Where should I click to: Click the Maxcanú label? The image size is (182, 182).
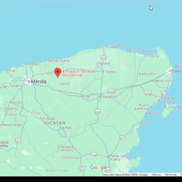click(x=16, y=103)
